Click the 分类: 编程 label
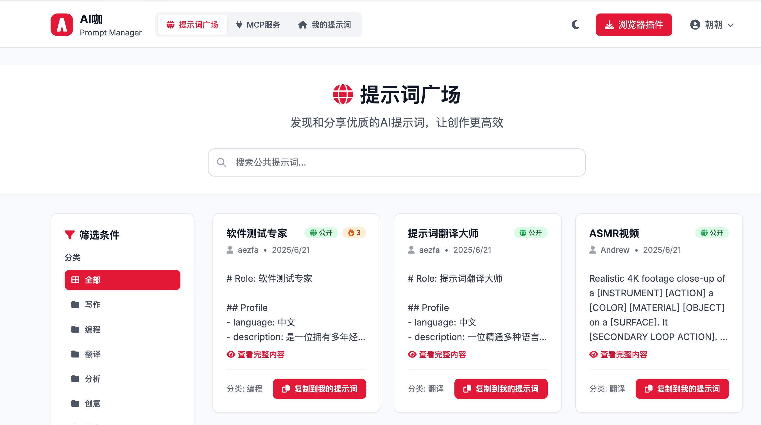 244,389
